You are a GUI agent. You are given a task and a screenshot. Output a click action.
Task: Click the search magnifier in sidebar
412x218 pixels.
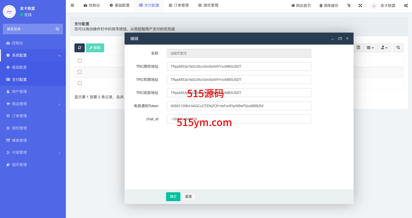coord(57,29)
